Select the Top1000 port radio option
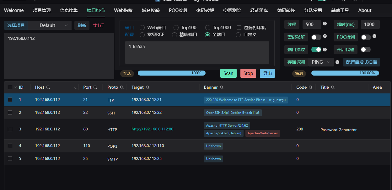 (208, 28)
